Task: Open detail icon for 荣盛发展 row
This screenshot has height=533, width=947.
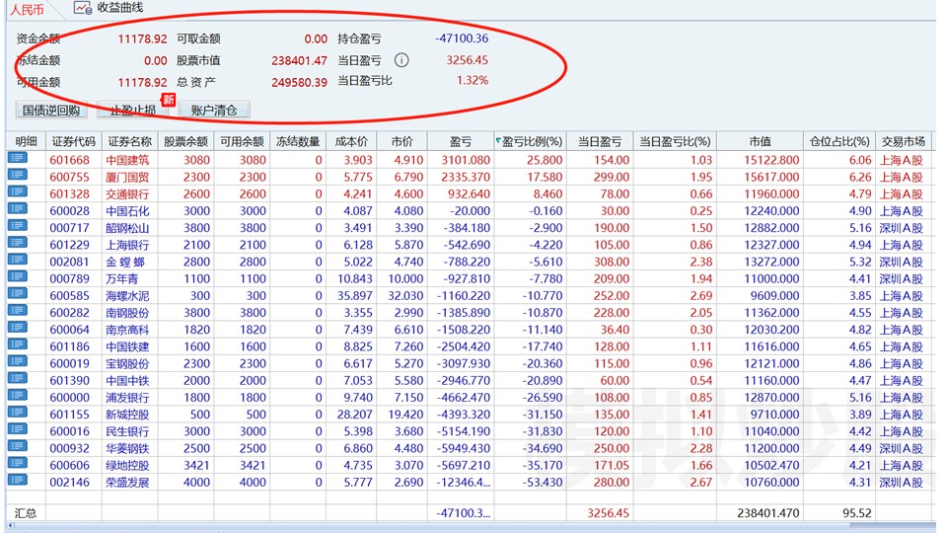Action: 18,480
